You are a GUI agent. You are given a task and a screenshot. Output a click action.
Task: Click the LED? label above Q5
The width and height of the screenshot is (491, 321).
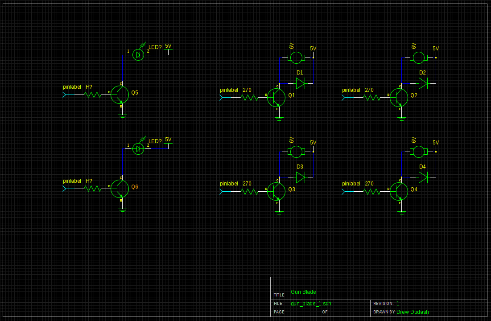[155, 47]
